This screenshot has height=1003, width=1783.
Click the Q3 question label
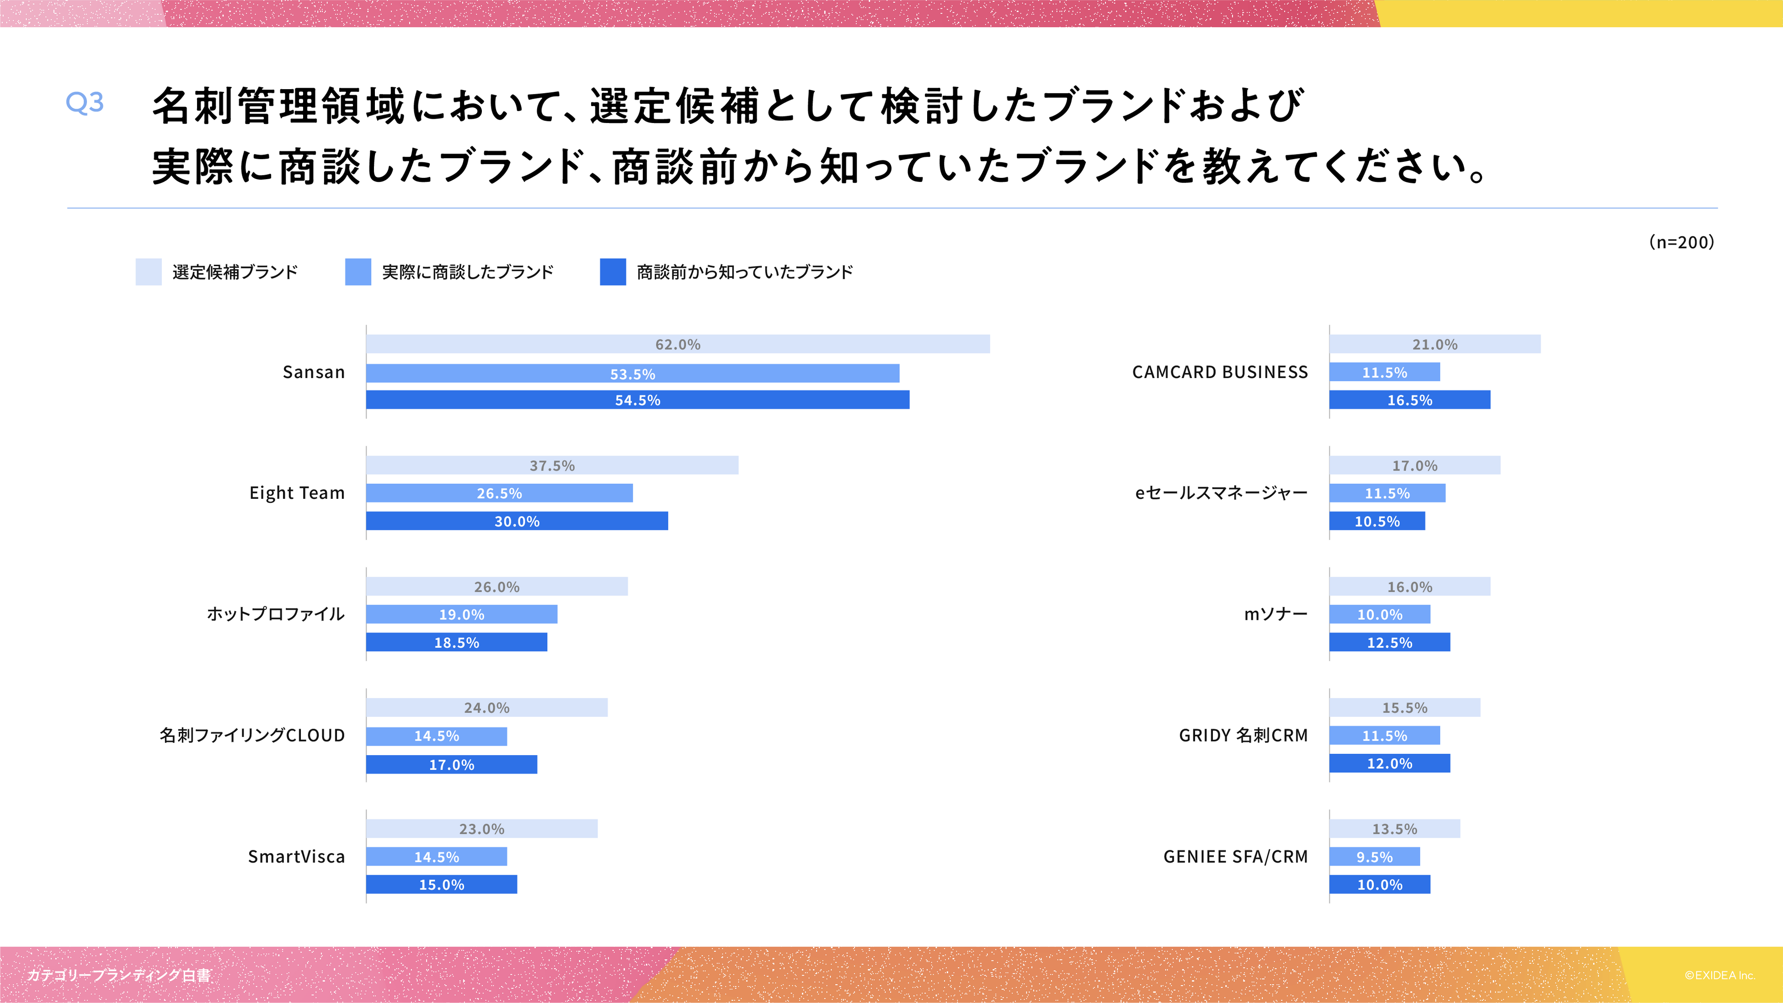point(85,102)
